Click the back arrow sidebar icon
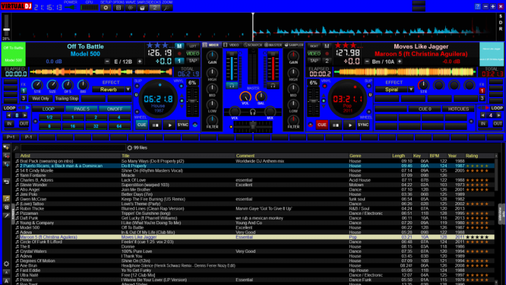This screenshot has height=285, width=506. (6, 182)
